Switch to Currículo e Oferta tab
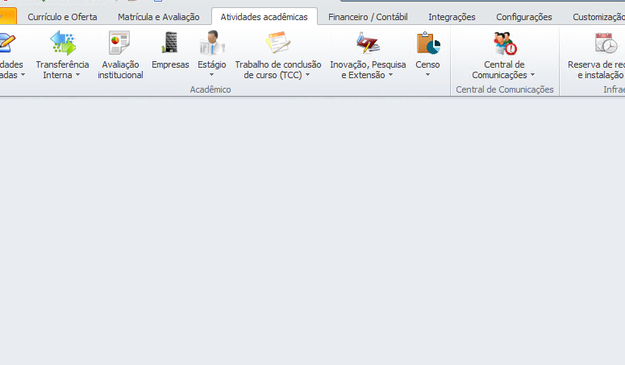This screenshot has height=365, width=625. (x=62, y=17)
